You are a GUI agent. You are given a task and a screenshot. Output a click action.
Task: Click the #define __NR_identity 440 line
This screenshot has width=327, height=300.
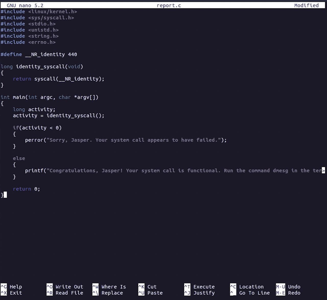[x=39, y=54]
